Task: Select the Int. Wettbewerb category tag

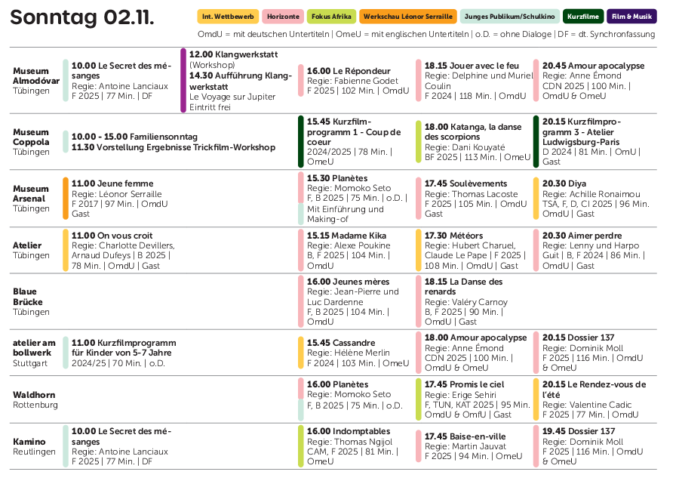Action: [x=228, y=16]
